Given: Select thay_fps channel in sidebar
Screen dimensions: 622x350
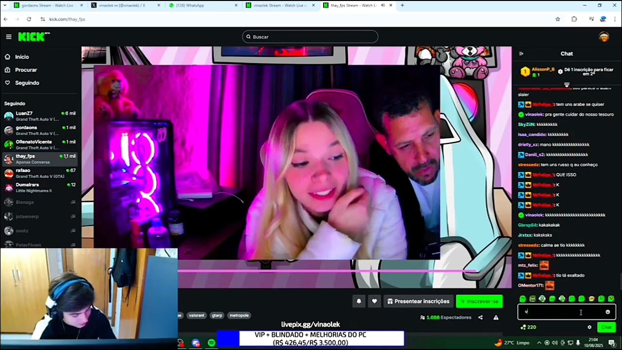Looking at the screenshot, I should click(x=40, y=159).
